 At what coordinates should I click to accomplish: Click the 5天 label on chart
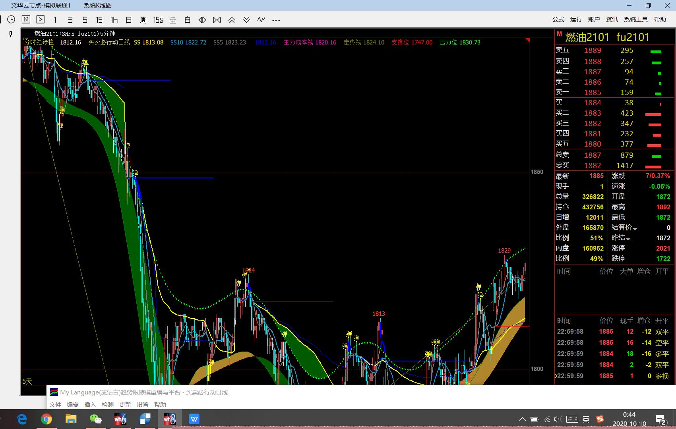27,381
